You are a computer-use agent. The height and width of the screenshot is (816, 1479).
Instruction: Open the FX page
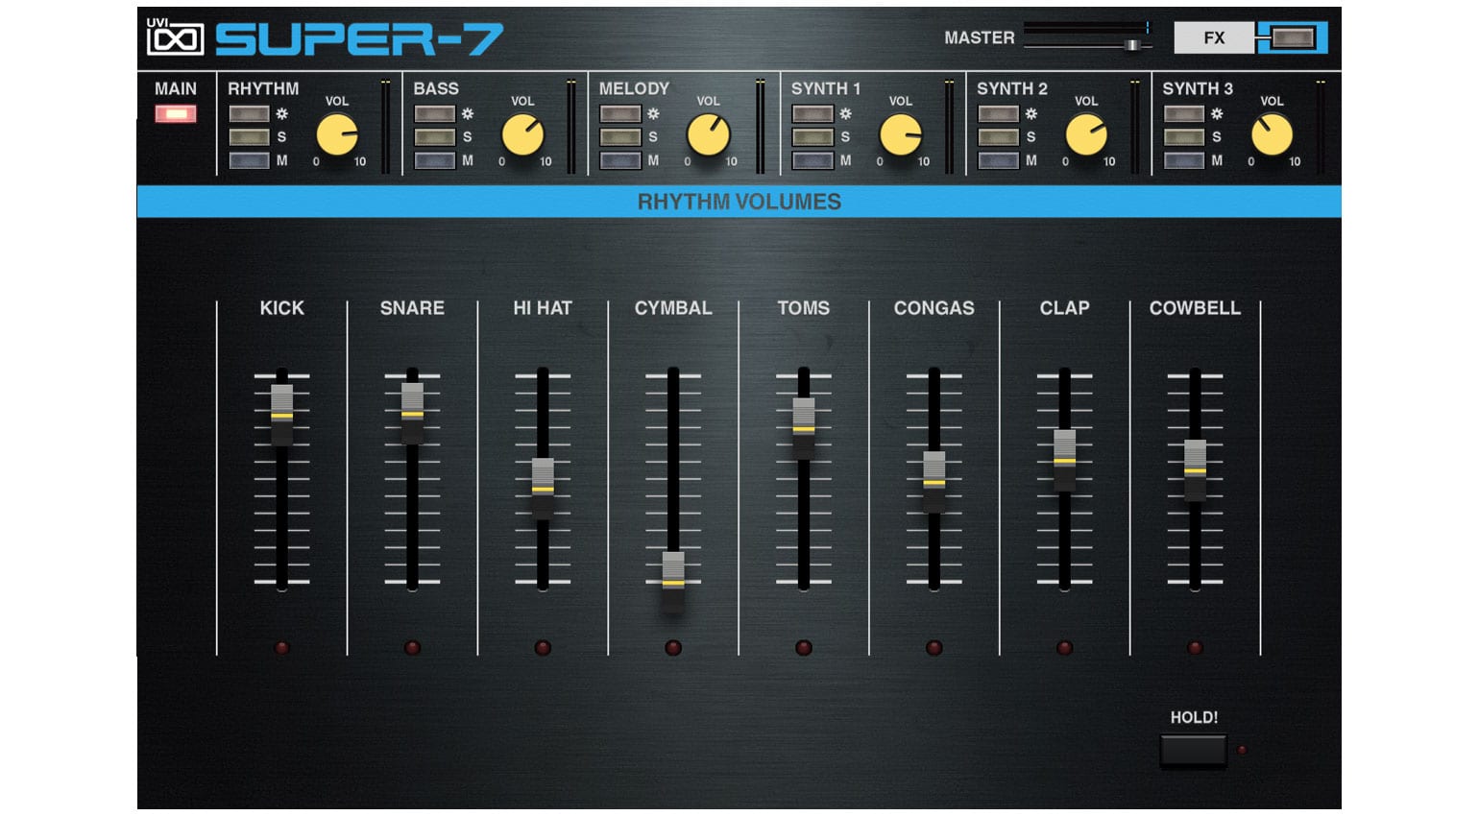click(1214, 37)
